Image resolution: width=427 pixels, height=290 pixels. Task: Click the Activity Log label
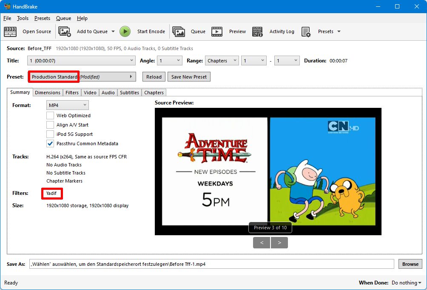coord(282,31)
